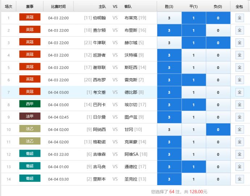
Task: Toggle draw (1) for 巴列卡 vs 埃尔切
Action: pos(193,105)
